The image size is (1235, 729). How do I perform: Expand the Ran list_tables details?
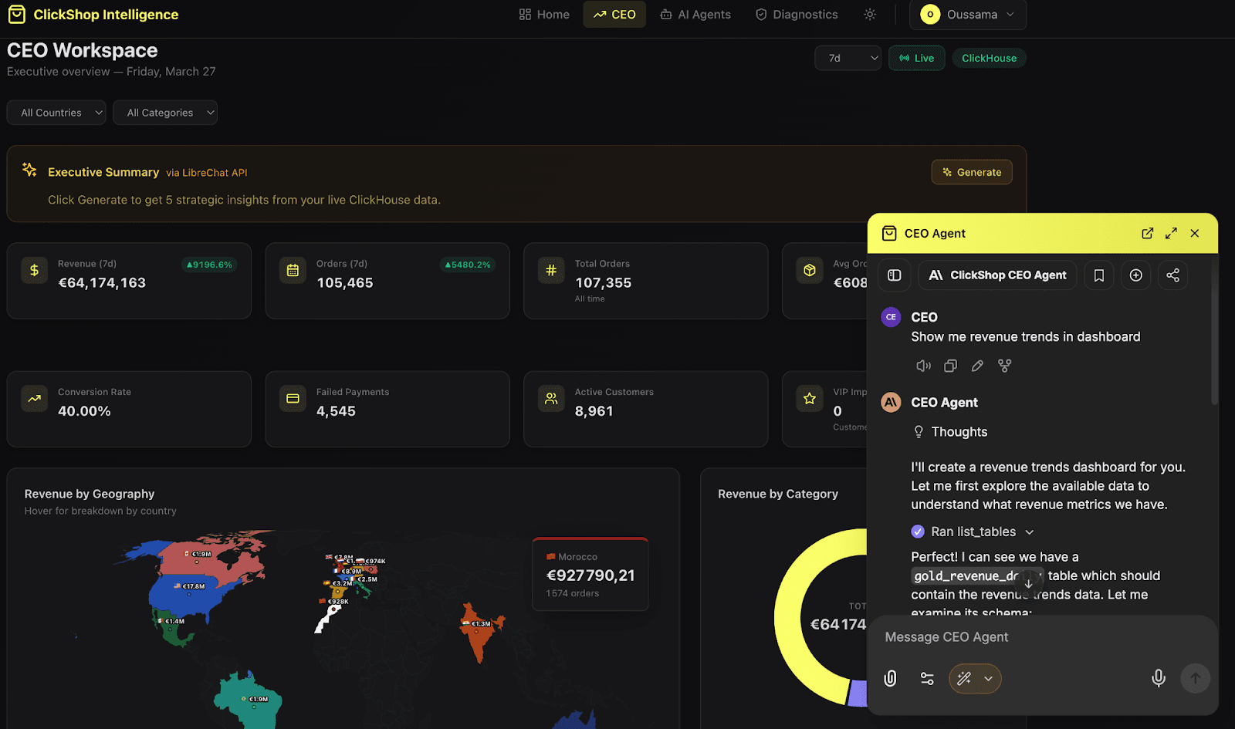tap(973, 532)
